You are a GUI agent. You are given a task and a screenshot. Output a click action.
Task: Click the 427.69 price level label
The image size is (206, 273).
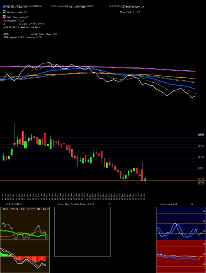(x=201, y=146)
